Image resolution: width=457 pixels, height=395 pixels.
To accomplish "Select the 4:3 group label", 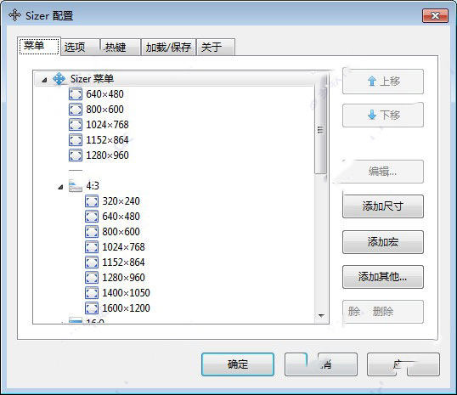I will point(93,186).
